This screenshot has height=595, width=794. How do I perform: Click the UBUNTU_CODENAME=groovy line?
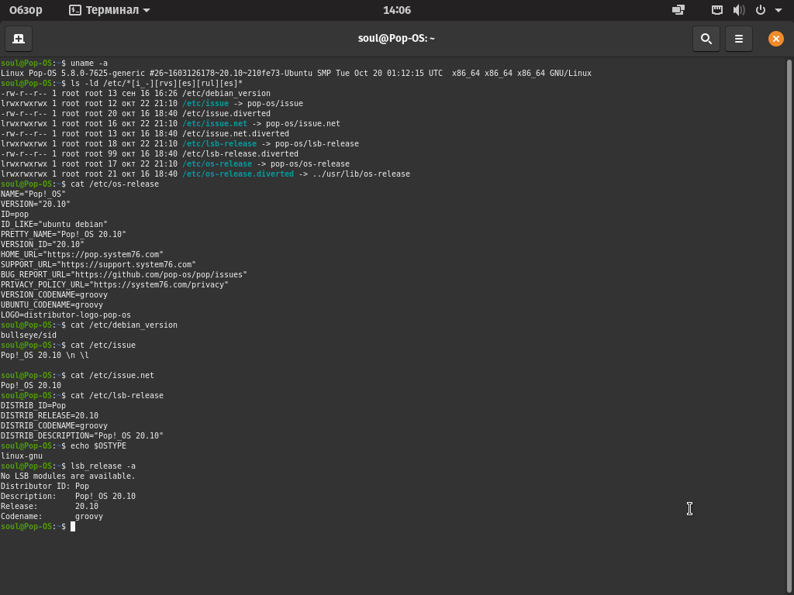52,305
